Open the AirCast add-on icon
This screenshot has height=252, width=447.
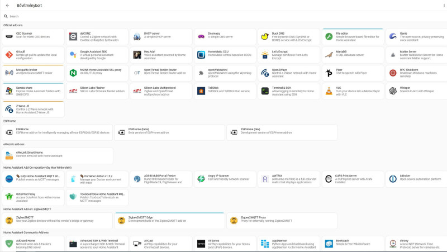click(x=137, y=244)
